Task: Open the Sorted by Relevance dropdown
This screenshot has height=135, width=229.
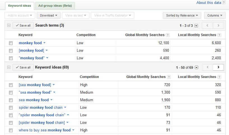Action: pos(182,16)
